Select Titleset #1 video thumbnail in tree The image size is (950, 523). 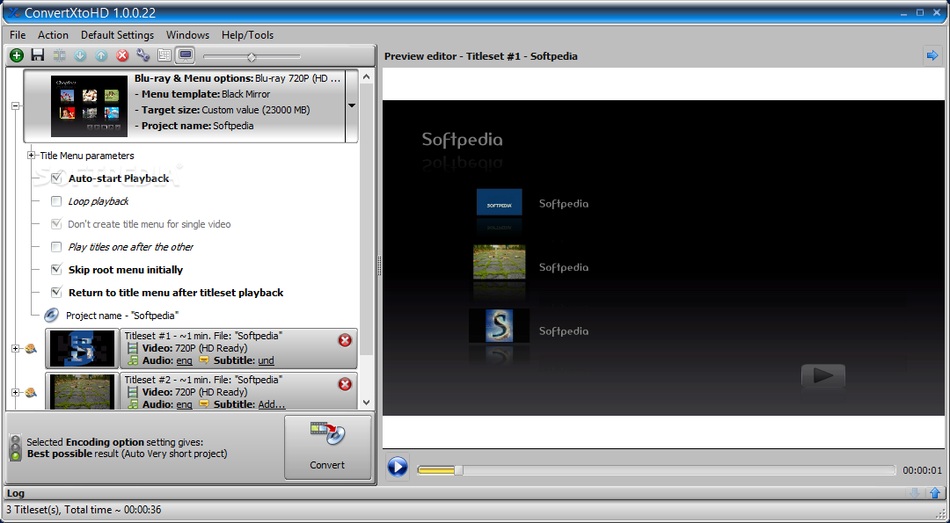click(83, 349)
